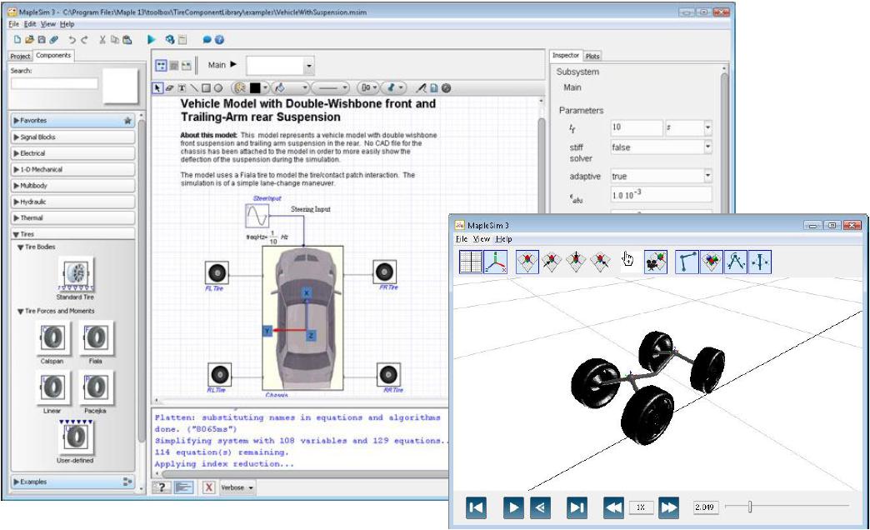Toggle the grid in the 3D viewer
Image resolution: width=870 pixels, height=530 pixels.
(471, 262)
